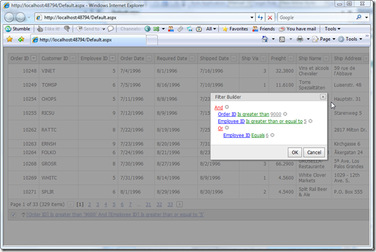Open the Order ID column filter dropdown

[x=33, y=58]
